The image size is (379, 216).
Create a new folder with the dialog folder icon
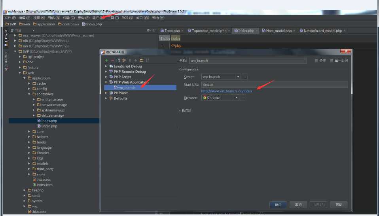(142, 61)
